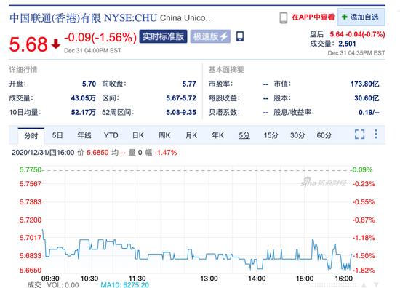Screen dimensions: 400x288
Task: Switch to 极速版 mode
Action: [x=210, y=36]
